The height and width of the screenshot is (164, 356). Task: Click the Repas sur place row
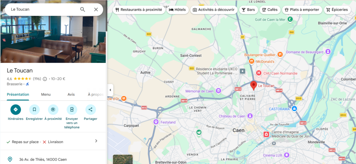tap(53, 141)
